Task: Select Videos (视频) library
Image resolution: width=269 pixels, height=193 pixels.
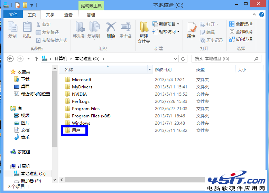Action: tap(22, 115)
